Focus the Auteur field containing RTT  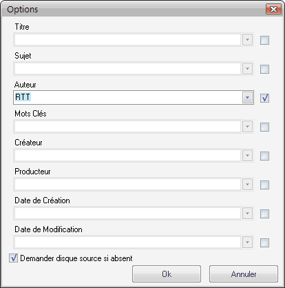pos(127,98)
